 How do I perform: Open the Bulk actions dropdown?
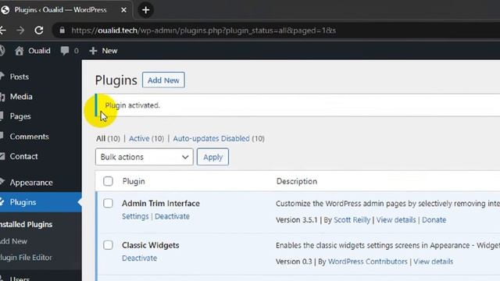click(144, 157)
